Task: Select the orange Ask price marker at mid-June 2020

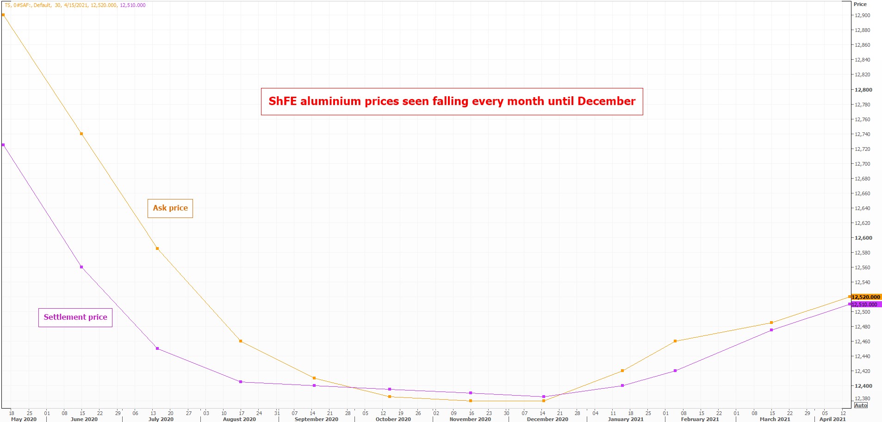Action: tap(81, 134)
